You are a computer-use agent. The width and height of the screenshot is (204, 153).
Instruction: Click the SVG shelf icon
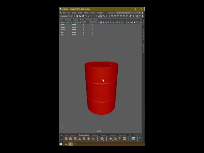pyautogui.click(x=124, y=139)
